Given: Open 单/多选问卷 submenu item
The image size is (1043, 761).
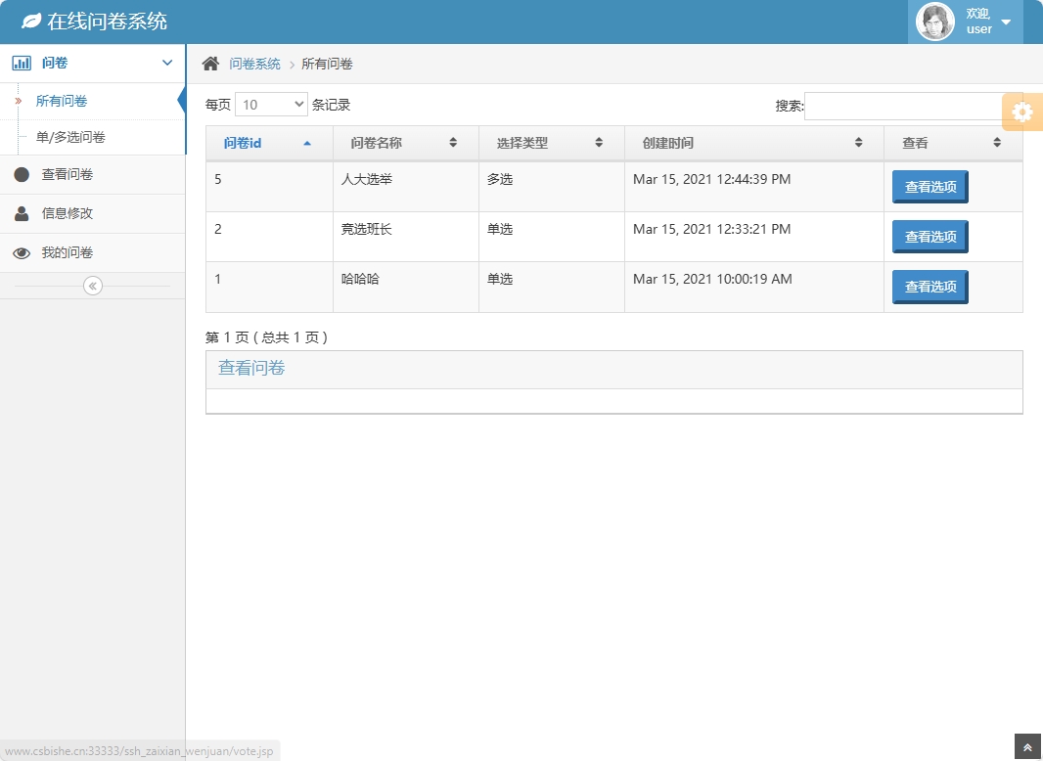Looking at the screenshot, I should [70, 137].
